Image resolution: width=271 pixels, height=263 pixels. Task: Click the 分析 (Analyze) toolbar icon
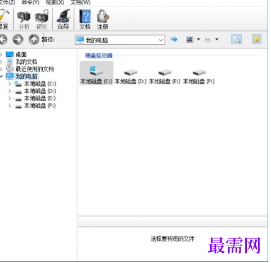(x=24, y=20)
